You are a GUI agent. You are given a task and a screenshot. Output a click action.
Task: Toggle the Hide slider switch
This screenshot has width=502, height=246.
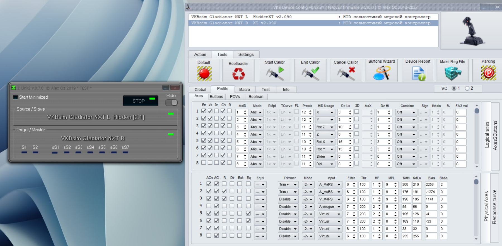(x=171, y=103)
